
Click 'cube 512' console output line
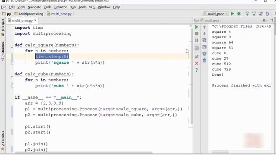pyautogui.click(x=221, y=64)
